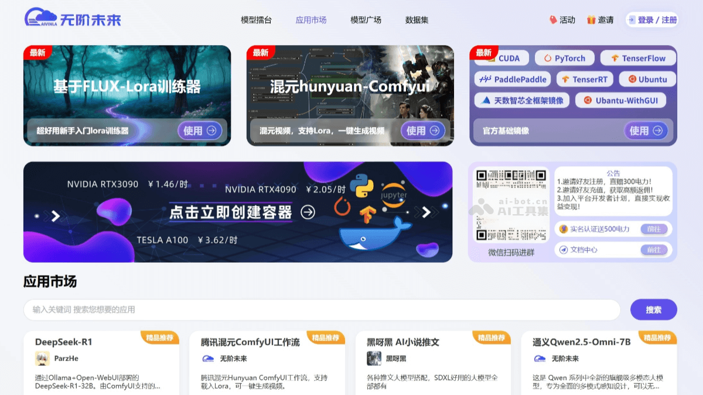Click the PyTorch framework badge
The image size is (703, 395).
tap(564, 58)
